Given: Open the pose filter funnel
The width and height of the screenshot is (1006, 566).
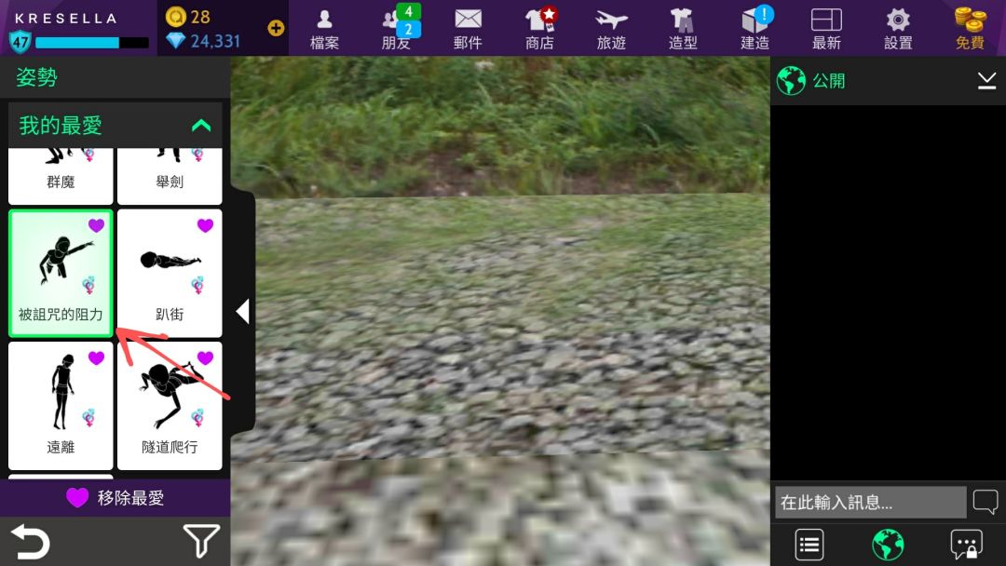Looking at the screenshot, I should 201,541.
